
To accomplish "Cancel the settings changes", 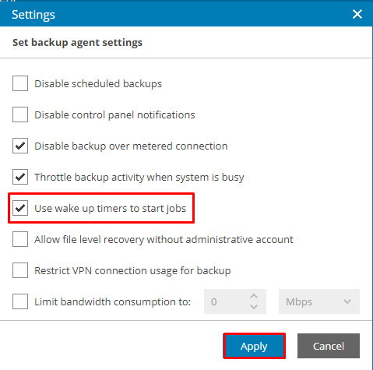I will click(x=329, y=346).
